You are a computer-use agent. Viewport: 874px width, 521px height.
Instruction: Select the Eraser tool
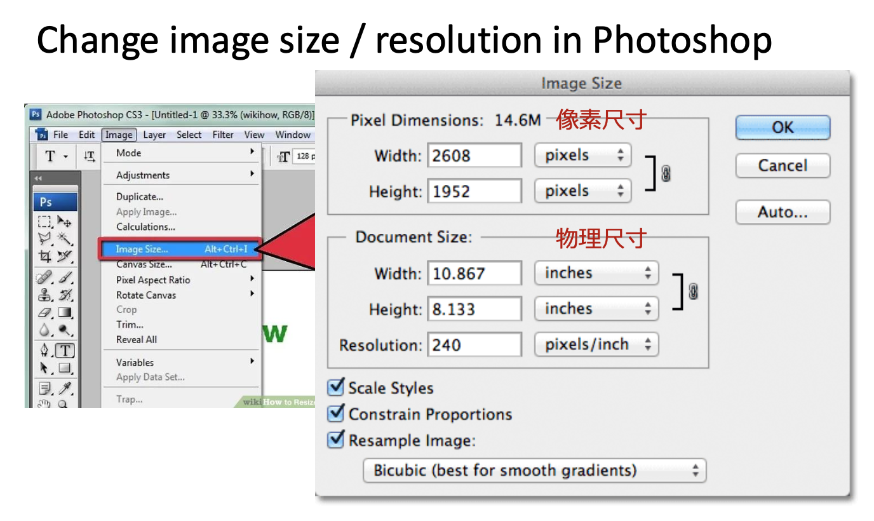pyautogui.click(x=44, y=312)
